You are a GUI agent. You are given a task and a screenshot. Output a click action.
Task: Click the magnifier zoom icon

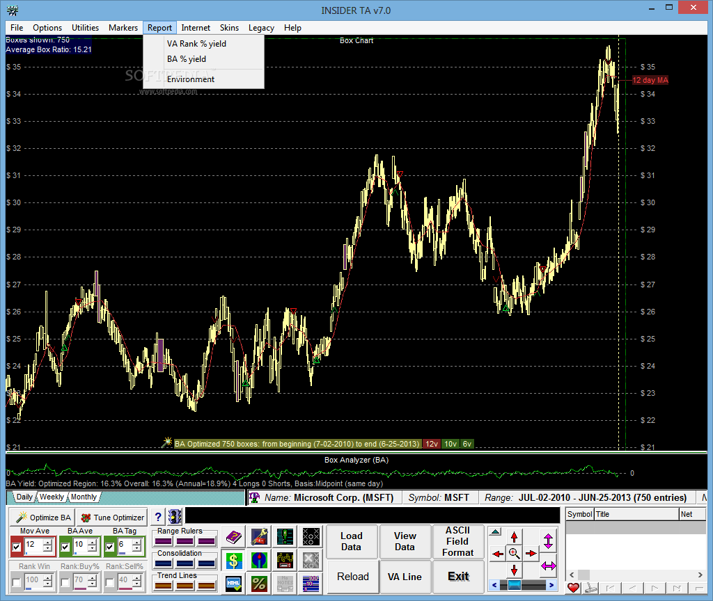coord(514,554)
